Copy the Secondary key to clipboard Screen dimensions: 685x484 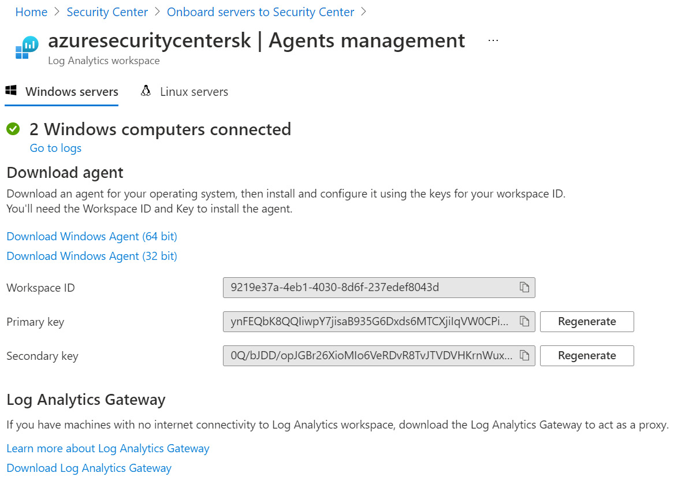524,355
